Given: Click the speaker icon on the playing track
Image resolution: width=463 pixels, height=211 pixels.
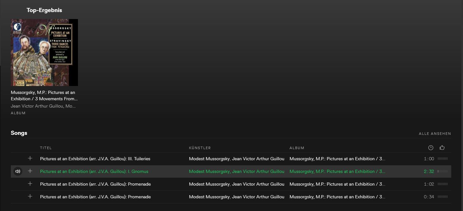Looking at the screenshot, I should pyautogui.click(x=18, y=171).
